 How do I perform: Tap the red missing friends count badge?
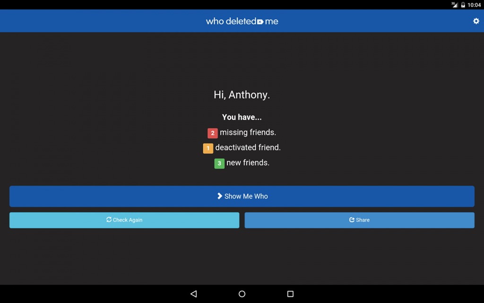pos(212,133)
